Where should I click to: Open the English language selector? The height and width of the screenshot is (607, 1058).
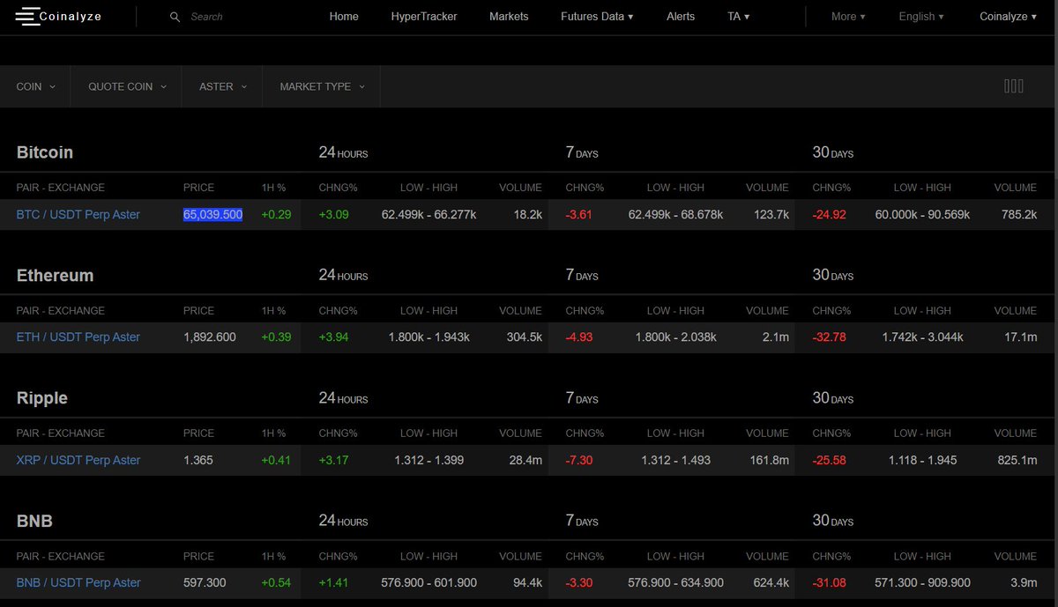pos(920,16)
